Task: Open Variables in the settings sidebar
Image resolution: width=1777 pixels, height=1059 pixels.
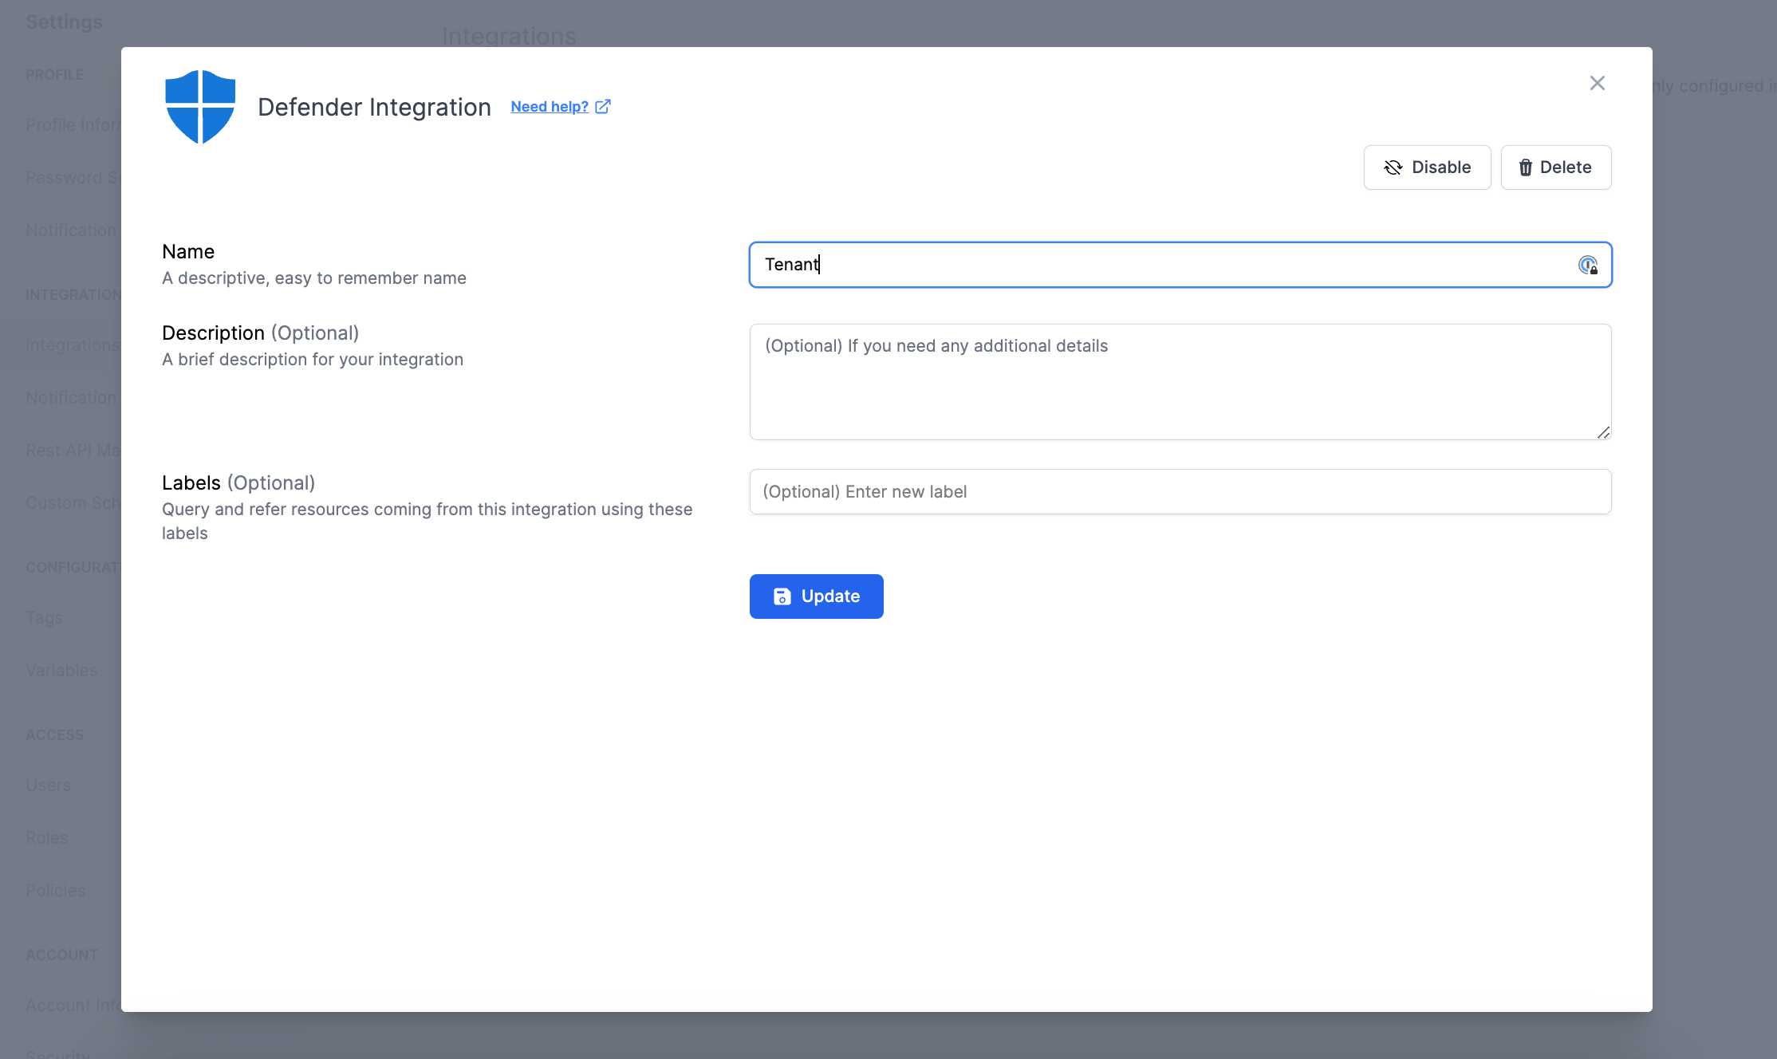Action: coord(61,671)
